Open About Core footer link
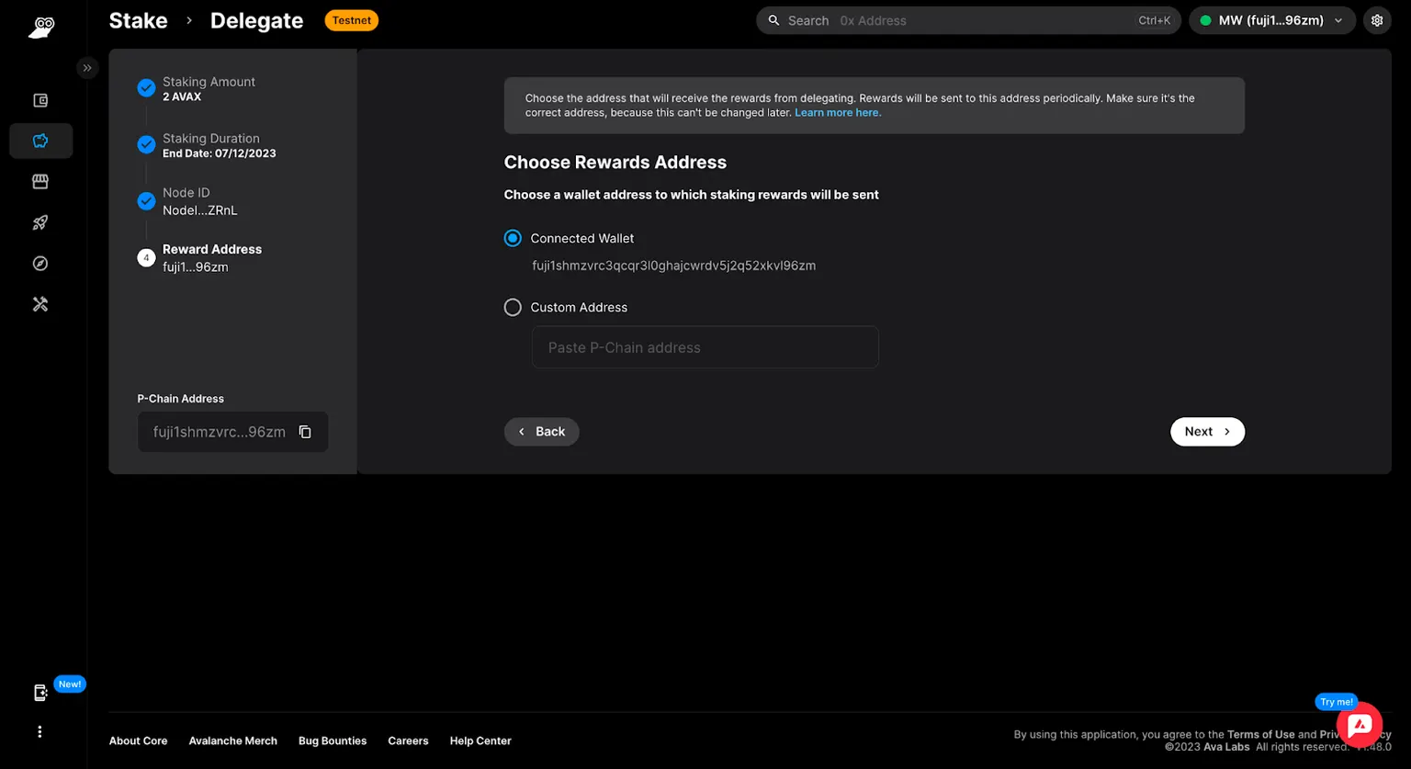The height and width of the screenshot is (769, 1411). pyautogui.click(x=138, y=741)
